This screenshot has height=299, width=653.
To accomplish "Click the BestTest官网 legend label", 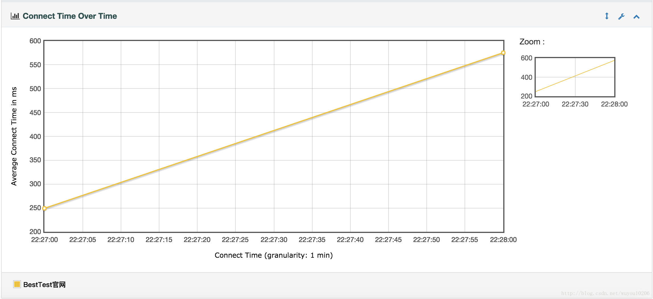I will 44,284.
